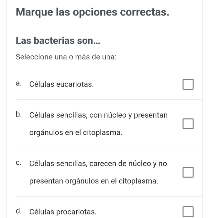Click the option letter "c."
Viewport: 209px width, 218px height.
click(x=19, y=163)
